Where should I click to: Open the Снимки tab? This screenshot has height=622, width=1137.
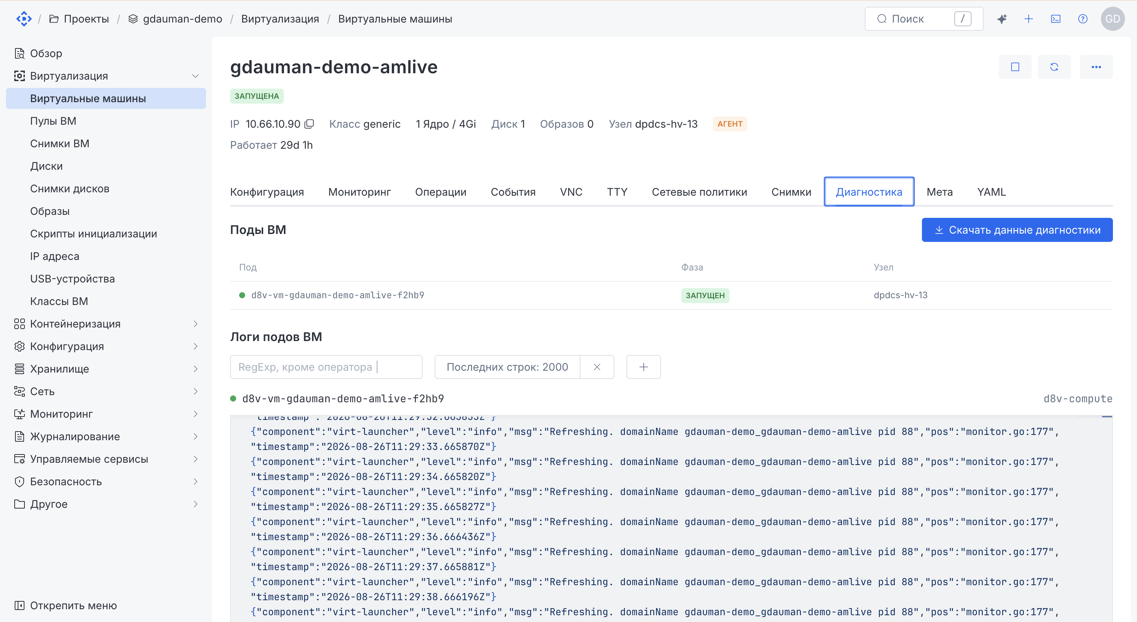(791, 192)
